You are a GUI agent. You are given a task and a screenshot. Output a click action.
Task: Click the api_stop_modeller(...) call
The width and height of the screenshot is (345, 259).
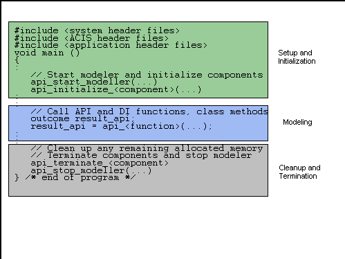[x=91, y=170]
